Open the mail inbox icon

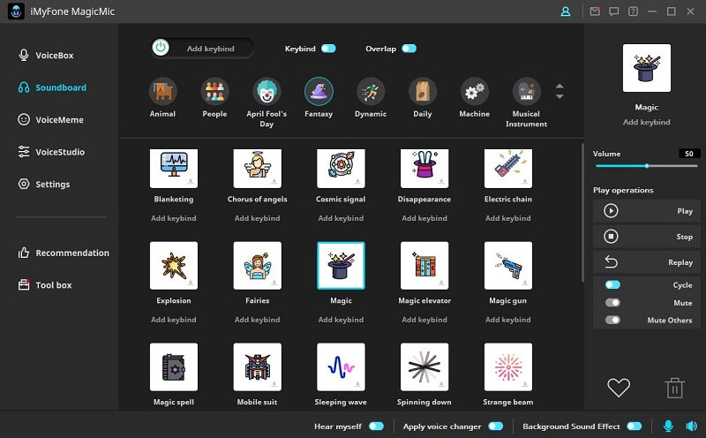tap(595, 11)
